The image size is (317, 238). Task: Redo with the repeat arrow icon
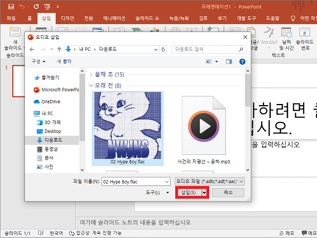pos(36,7)
